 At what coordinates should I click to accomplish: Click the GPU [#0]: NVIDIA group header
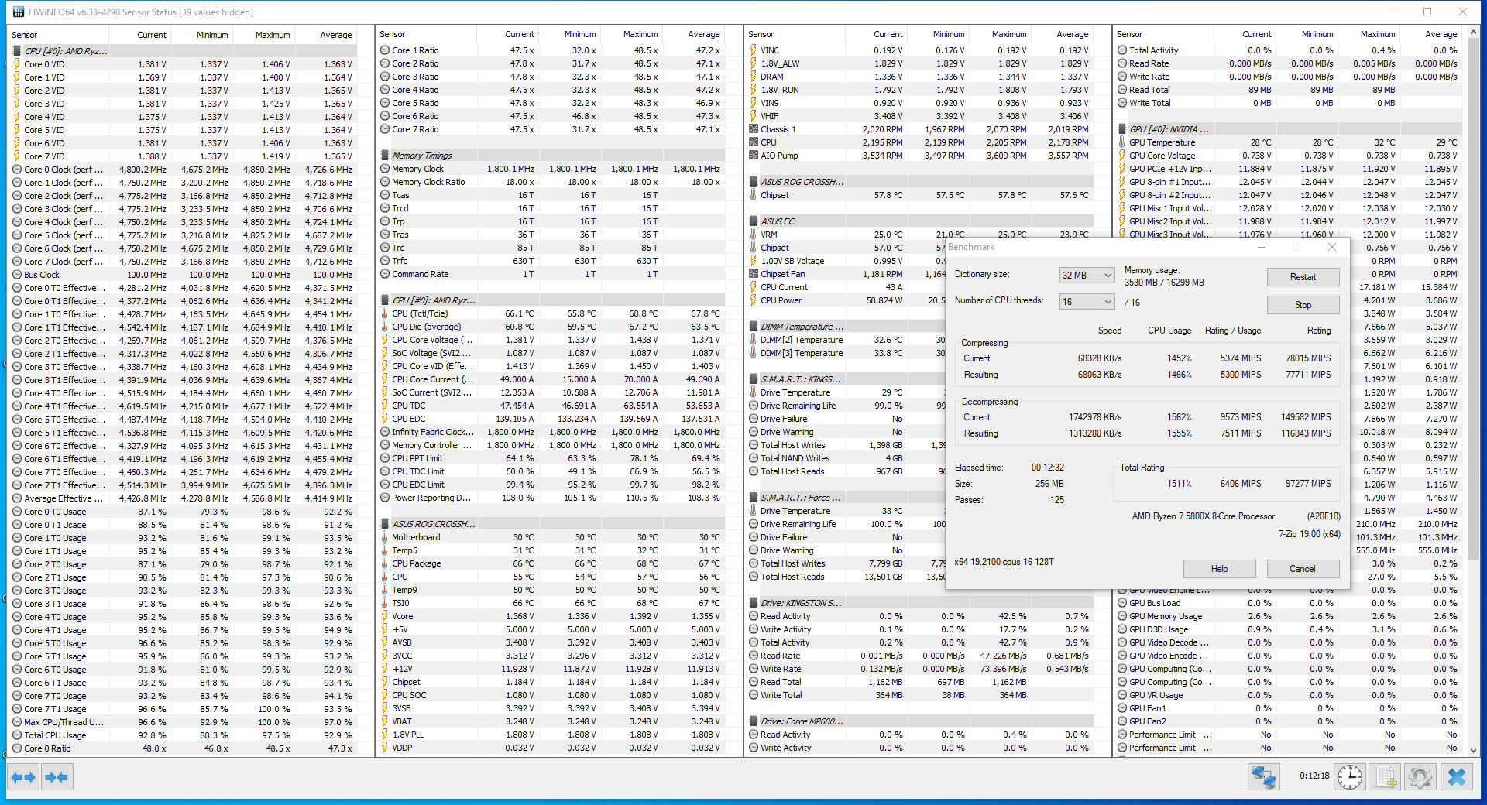1169,129
